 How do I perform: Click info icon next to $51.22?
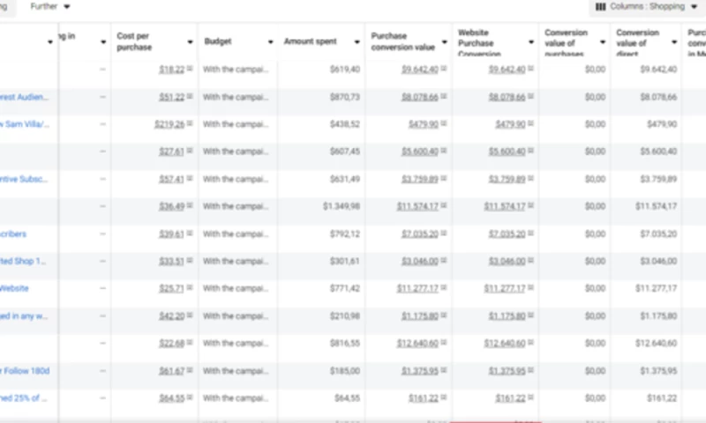click(190, 96)
